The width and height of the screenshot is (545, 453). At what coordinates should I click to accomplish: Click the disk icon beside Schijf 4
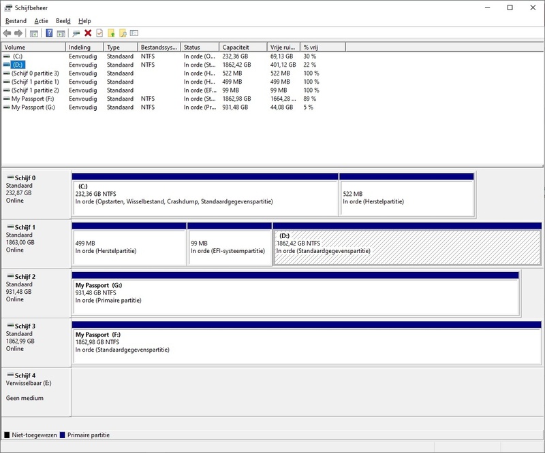11,375
